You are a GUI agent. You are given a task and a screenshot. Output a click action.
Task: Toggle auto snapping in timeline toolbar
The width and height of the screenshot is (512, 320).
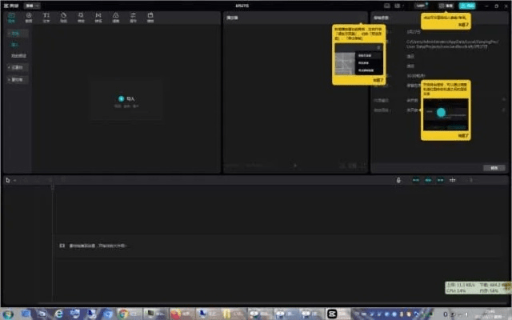coord(428,180)
